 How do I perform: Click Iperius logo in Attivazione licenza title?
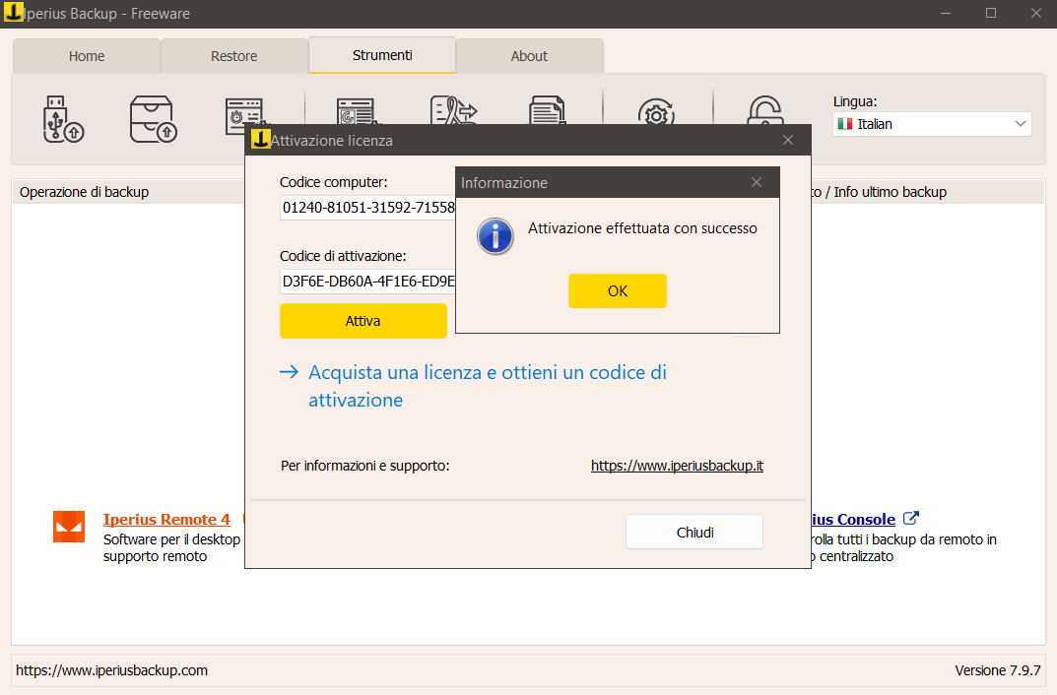pyautogui.click(x=261, y=140)
